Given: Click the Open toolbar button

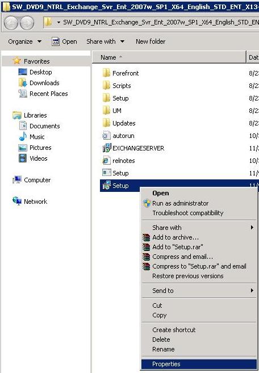Looking at the screenshot, I should click(x=65, y=41).
